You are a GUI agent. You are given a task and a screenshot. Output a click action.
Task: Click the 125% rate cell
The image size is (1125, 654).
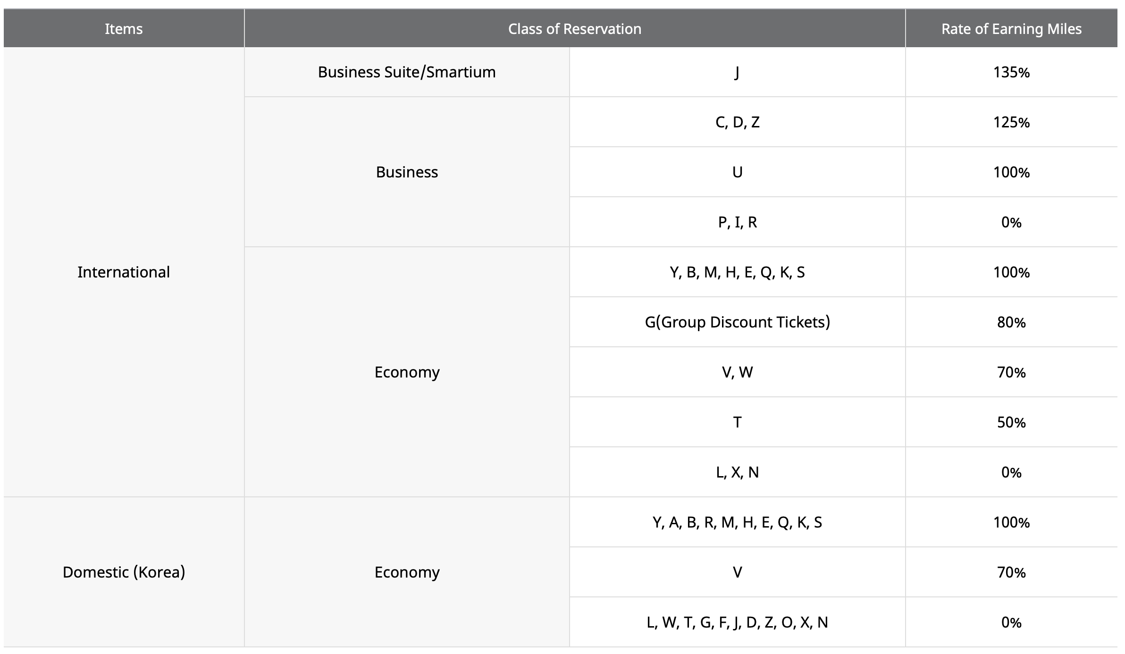(1011, 122)
